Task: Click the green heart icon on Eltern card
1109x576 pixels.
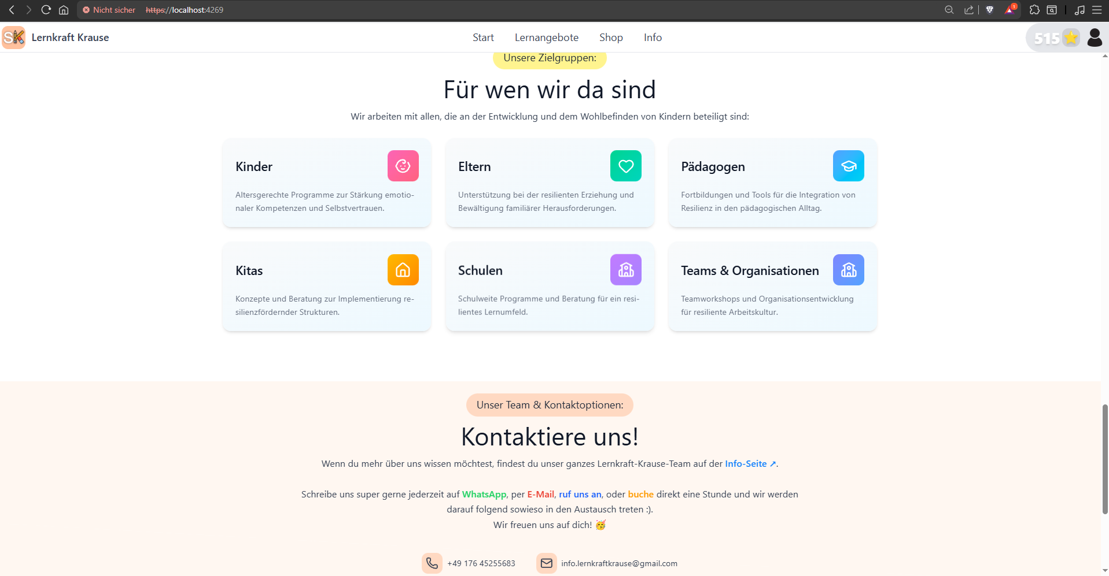Action: [x=625, y=166]
